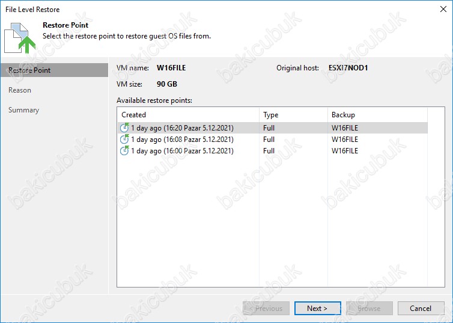Click the greyed-out Previous button
Viewport: 453px width, 323px height.
click(x=266, y=308)
